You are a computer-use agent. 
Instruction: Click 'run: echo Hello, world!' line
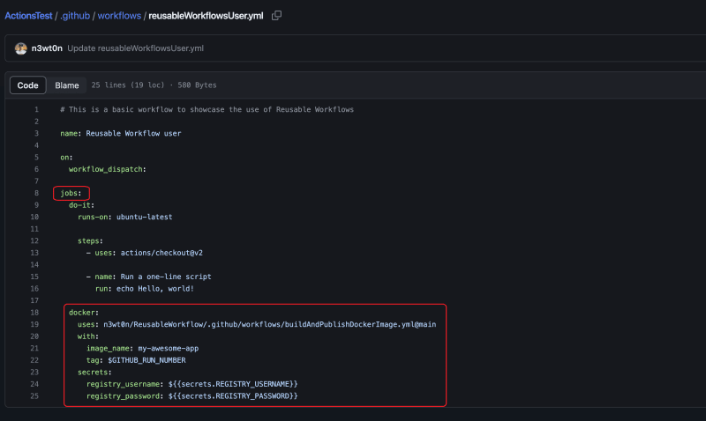click(145, 289)
